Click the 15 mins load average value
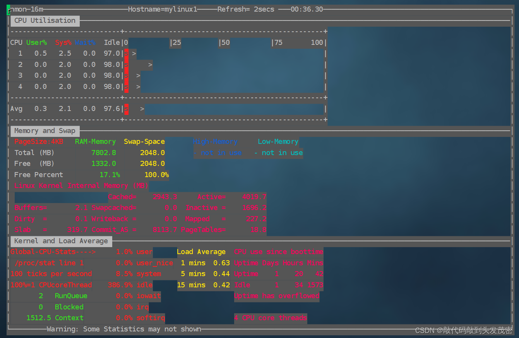 coord(222,285)
